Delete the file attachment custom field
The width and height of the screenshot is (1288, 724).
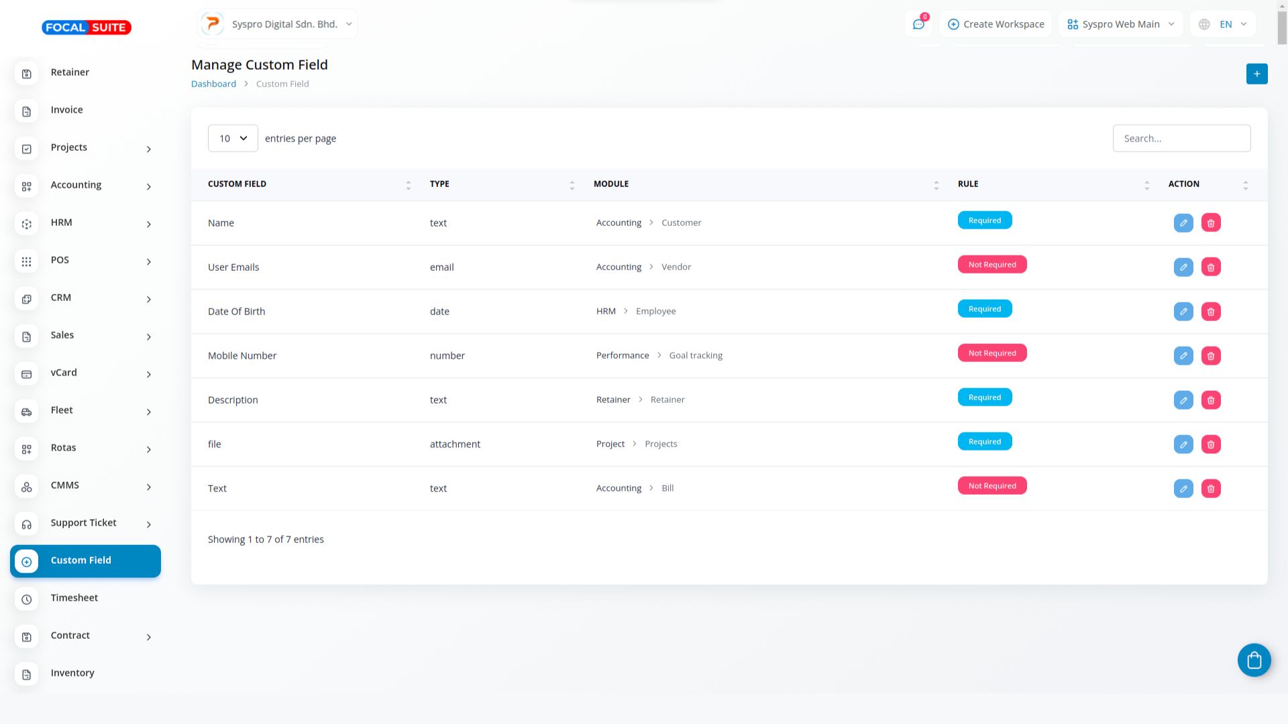(x=1211, y=444)
